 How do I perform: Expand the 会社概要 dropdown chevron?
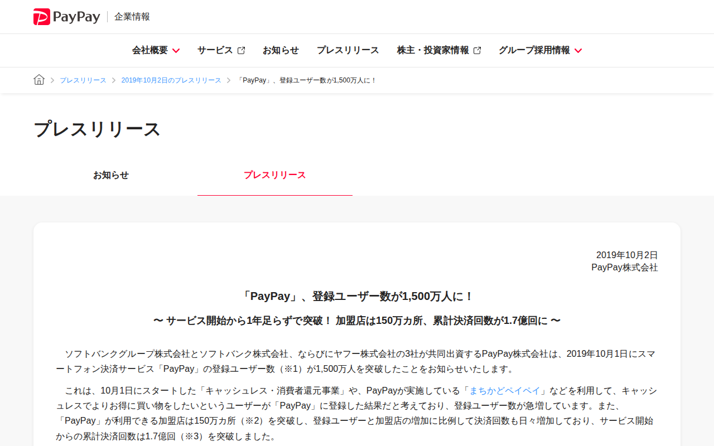point(176,51)
